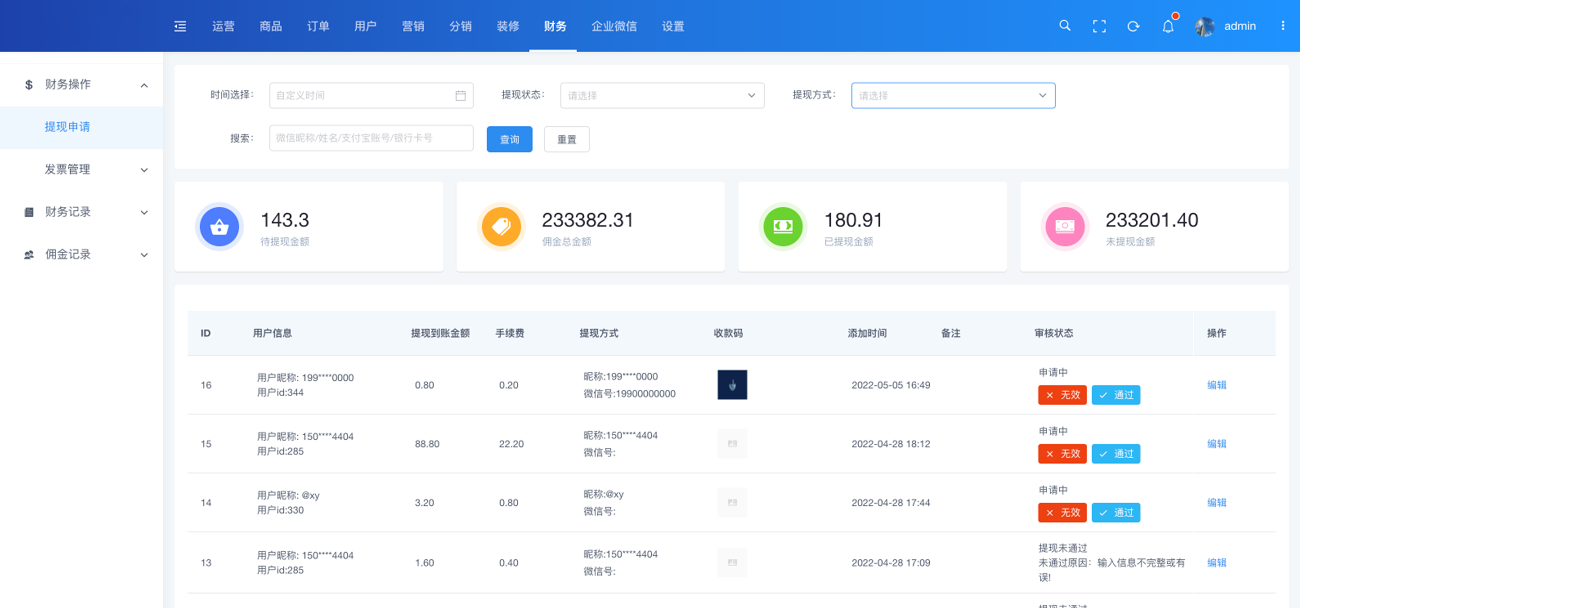Click the refresh page icon
The height and width of the screenshot is (608, 1569).
pos(1133,26)
